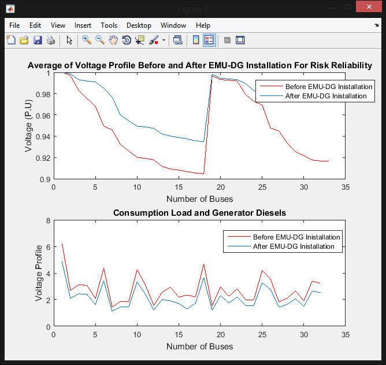Click the MATLAB logo in the title bar

(x=10, y=9)
